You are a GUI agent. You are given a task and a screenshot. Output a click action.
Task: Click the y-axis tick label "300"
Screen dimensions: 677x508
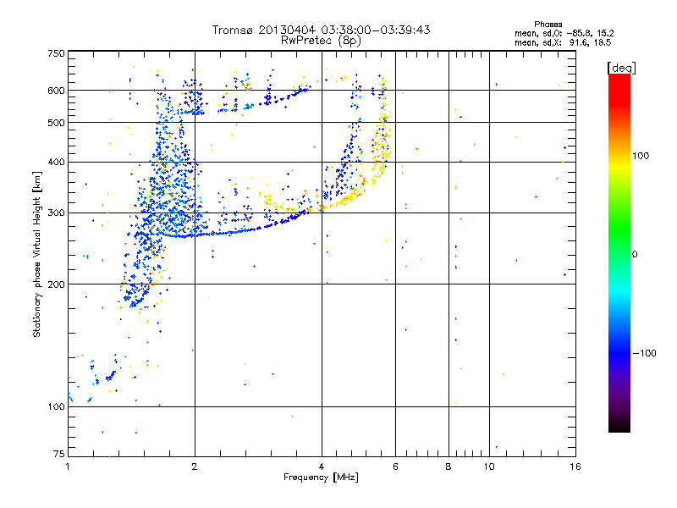56,213
